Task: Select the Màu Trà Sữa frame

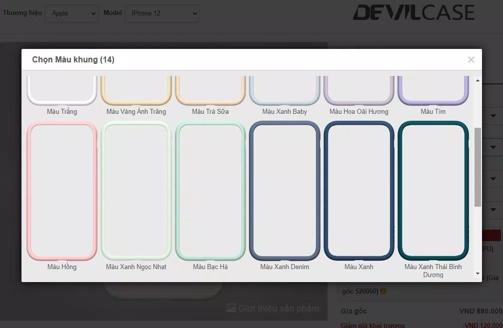Action: 210,91
